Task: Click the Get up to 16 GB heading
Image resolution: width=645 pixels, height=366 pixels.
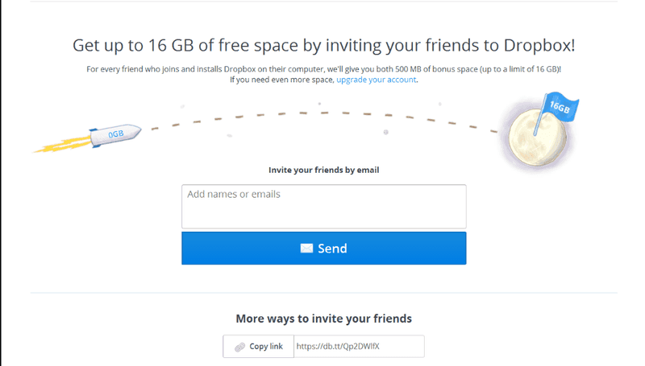Action: coord(324,45)
